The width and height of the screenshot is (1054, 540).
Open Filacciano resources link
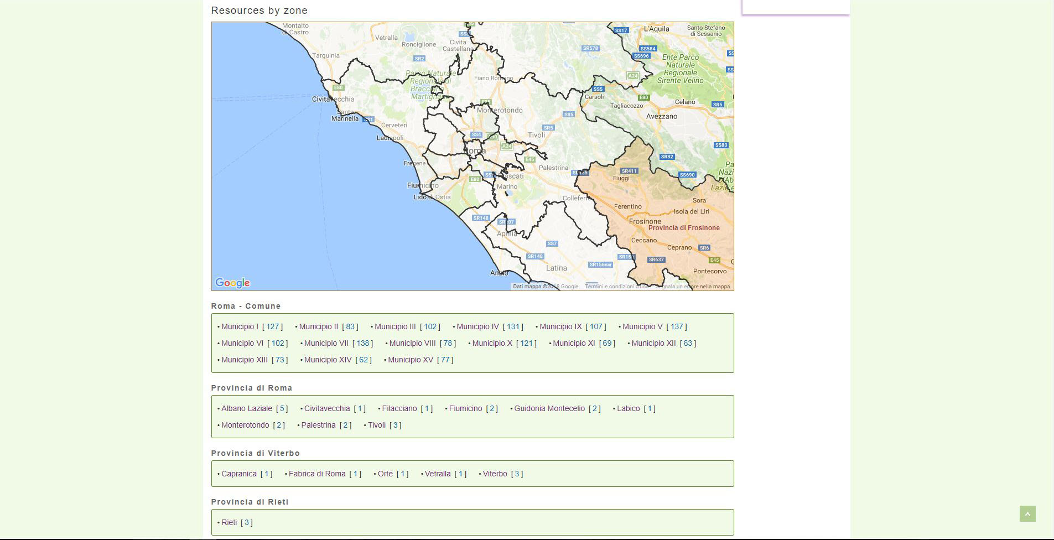399,408
